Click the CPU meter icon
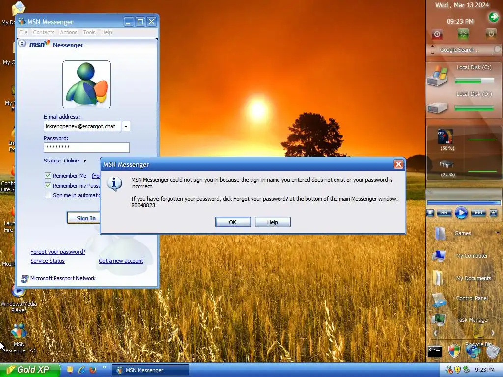 [446, 136]
